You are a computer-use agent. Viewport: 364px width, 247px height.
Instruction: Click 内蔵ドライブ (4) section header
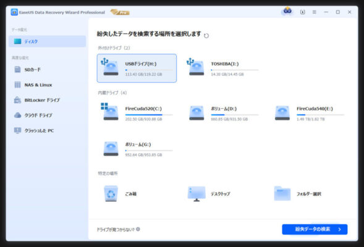coord(112,93)
